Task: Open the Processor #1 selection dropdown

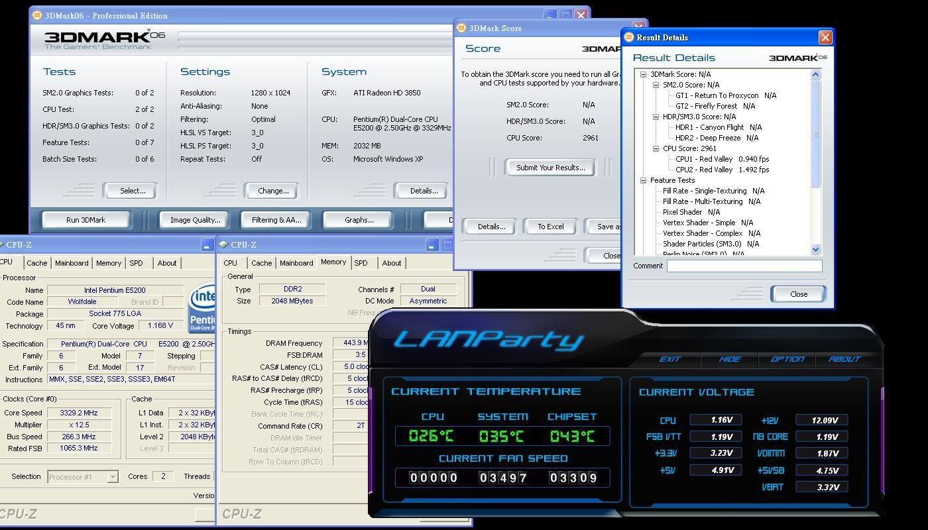Action: tap(113, 476)
